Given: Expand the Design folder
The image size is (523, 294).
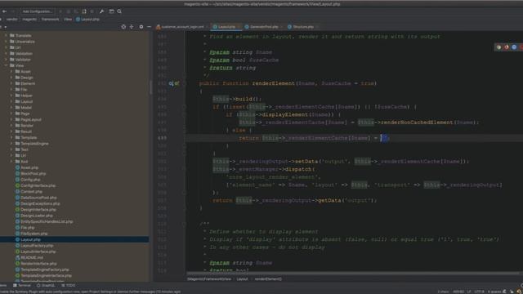Looking at the screenshot, I should pyautogui.click(x=11, y=78).
